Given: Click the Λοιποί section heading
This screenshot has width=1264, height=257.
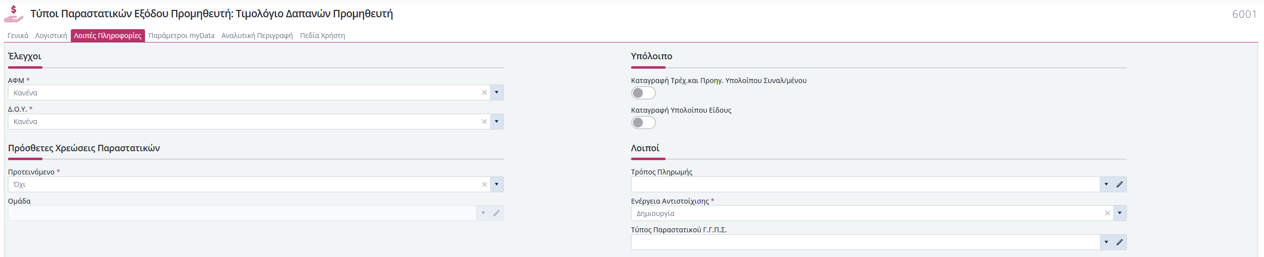Looking at the screenshot, I should point(645,148).
